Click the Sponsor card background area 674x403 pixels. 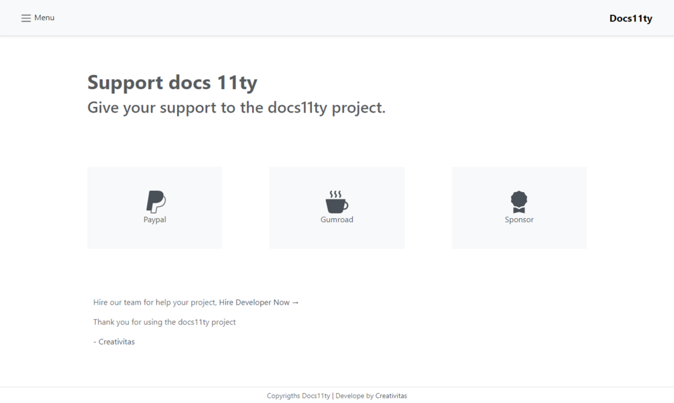point(519,208)
